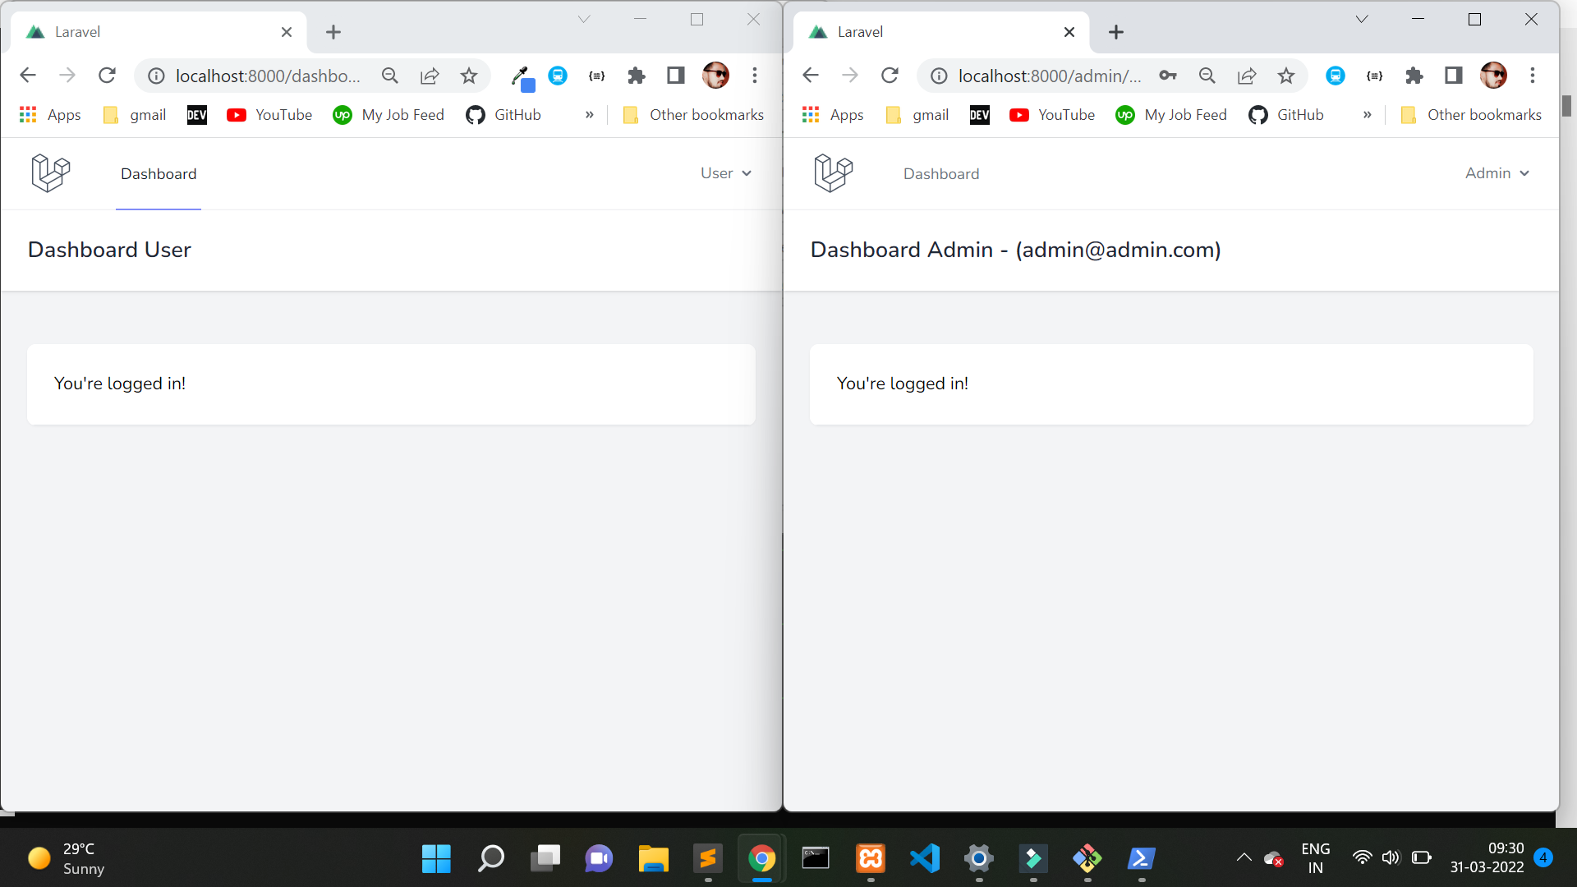
Task: Click the share icon in the right address bar
Action: 1247,76
